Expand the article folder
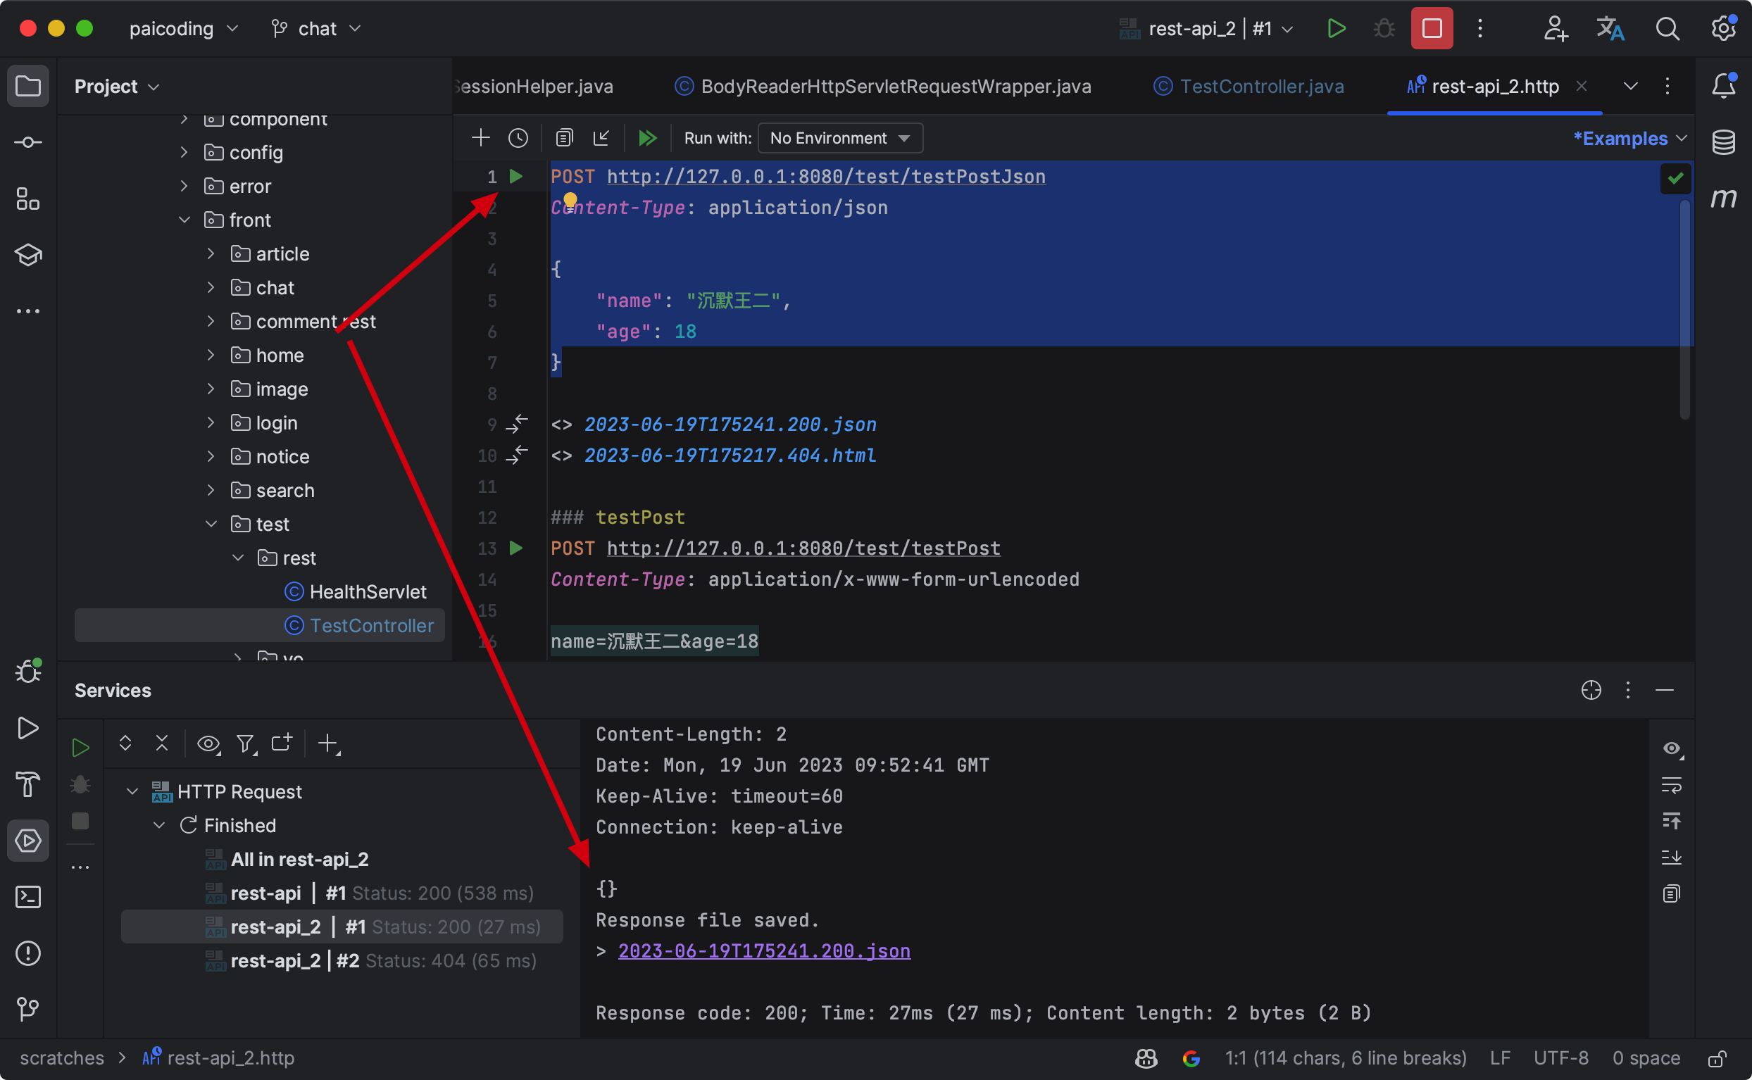 point(211,253)
